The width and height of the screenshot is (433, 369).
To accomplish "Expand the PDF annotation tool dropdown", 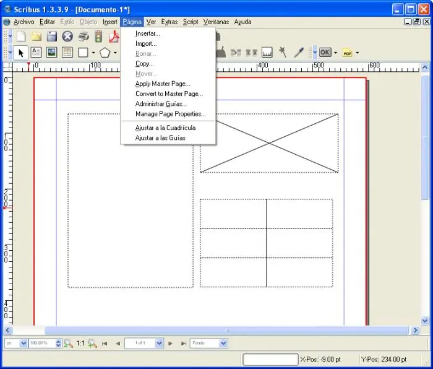I will click(x=358, y=53).
